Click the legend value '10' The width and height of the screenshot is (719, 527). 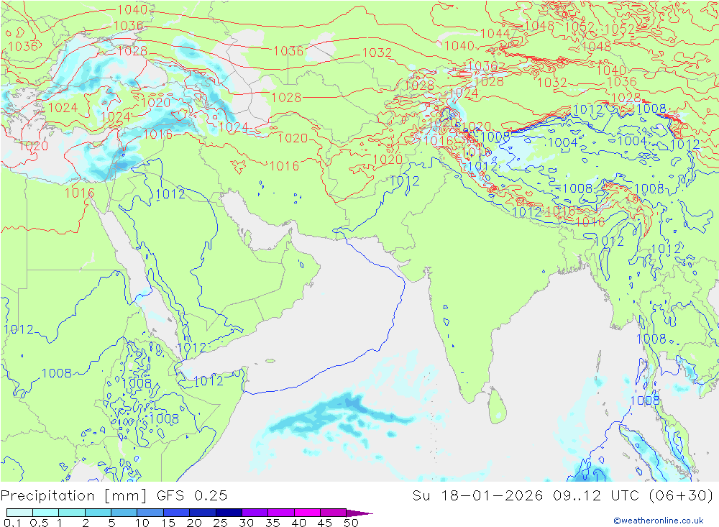[x=142, y=523]
